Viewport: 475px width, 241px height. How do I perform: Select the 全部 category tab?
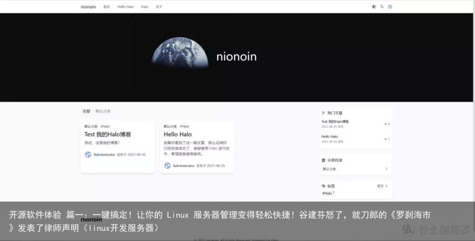pos(86,111)
